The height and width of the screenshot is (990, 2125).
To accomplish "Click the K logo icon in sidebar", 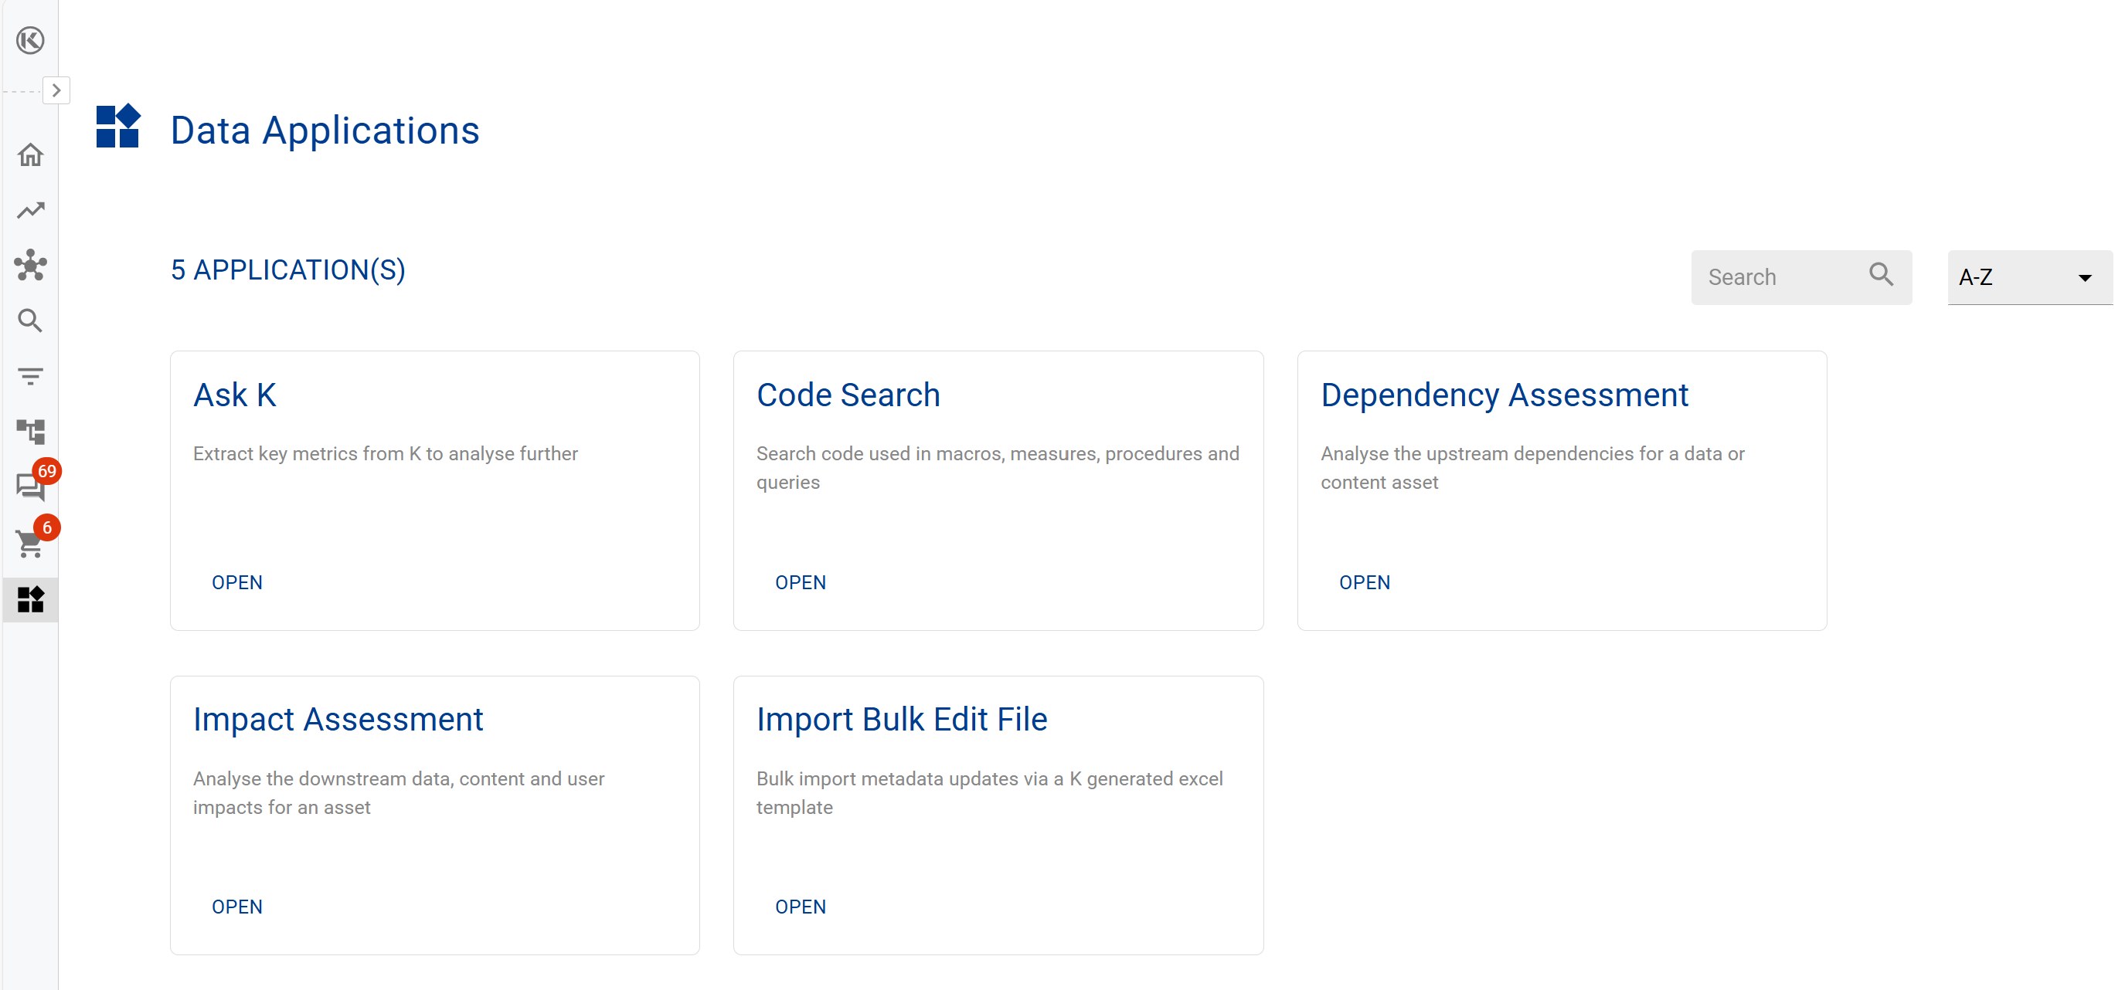I will tap(30, 39).
